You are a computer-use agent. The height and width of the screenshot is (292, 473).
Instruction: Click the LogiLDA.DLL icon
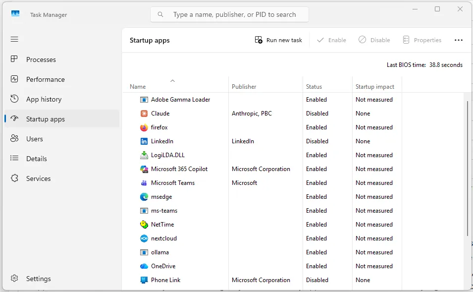144,155
